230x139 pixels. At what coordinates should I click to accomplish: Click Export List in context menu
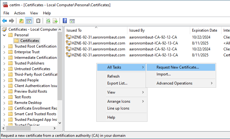[x=117, y=83]
